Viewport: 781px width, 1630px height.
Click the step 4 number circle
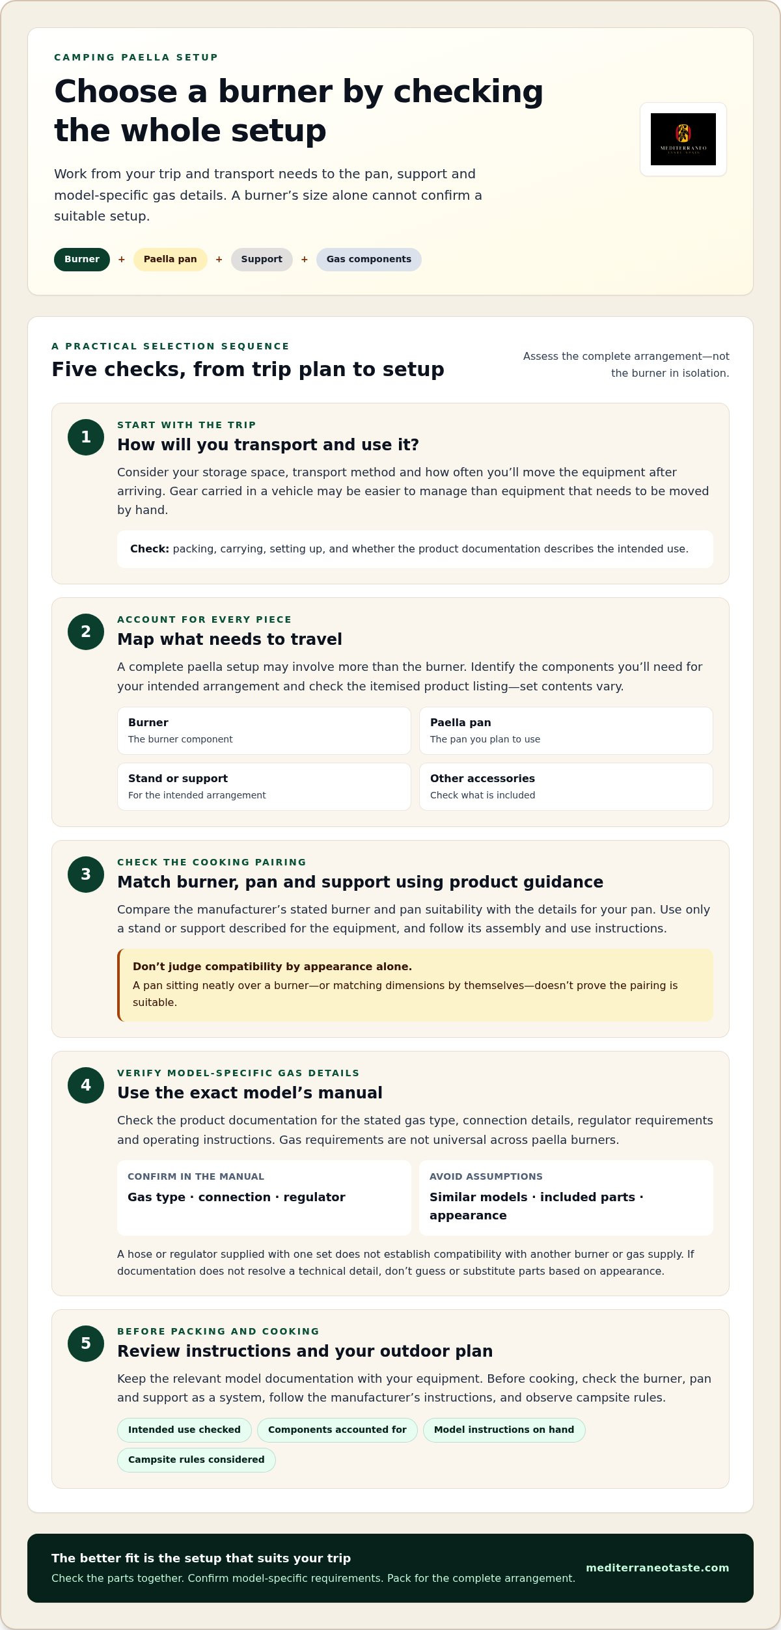click(x=86, y=1085)
